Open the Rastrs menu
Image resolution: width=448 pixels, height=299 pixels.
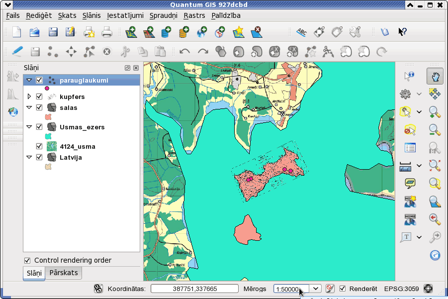[194, 15]
